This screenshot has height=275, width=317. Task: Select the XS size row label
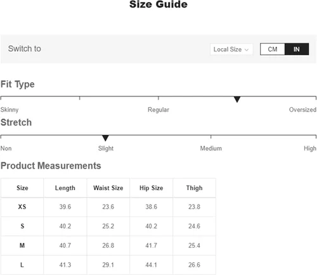(x=22, y=207)
